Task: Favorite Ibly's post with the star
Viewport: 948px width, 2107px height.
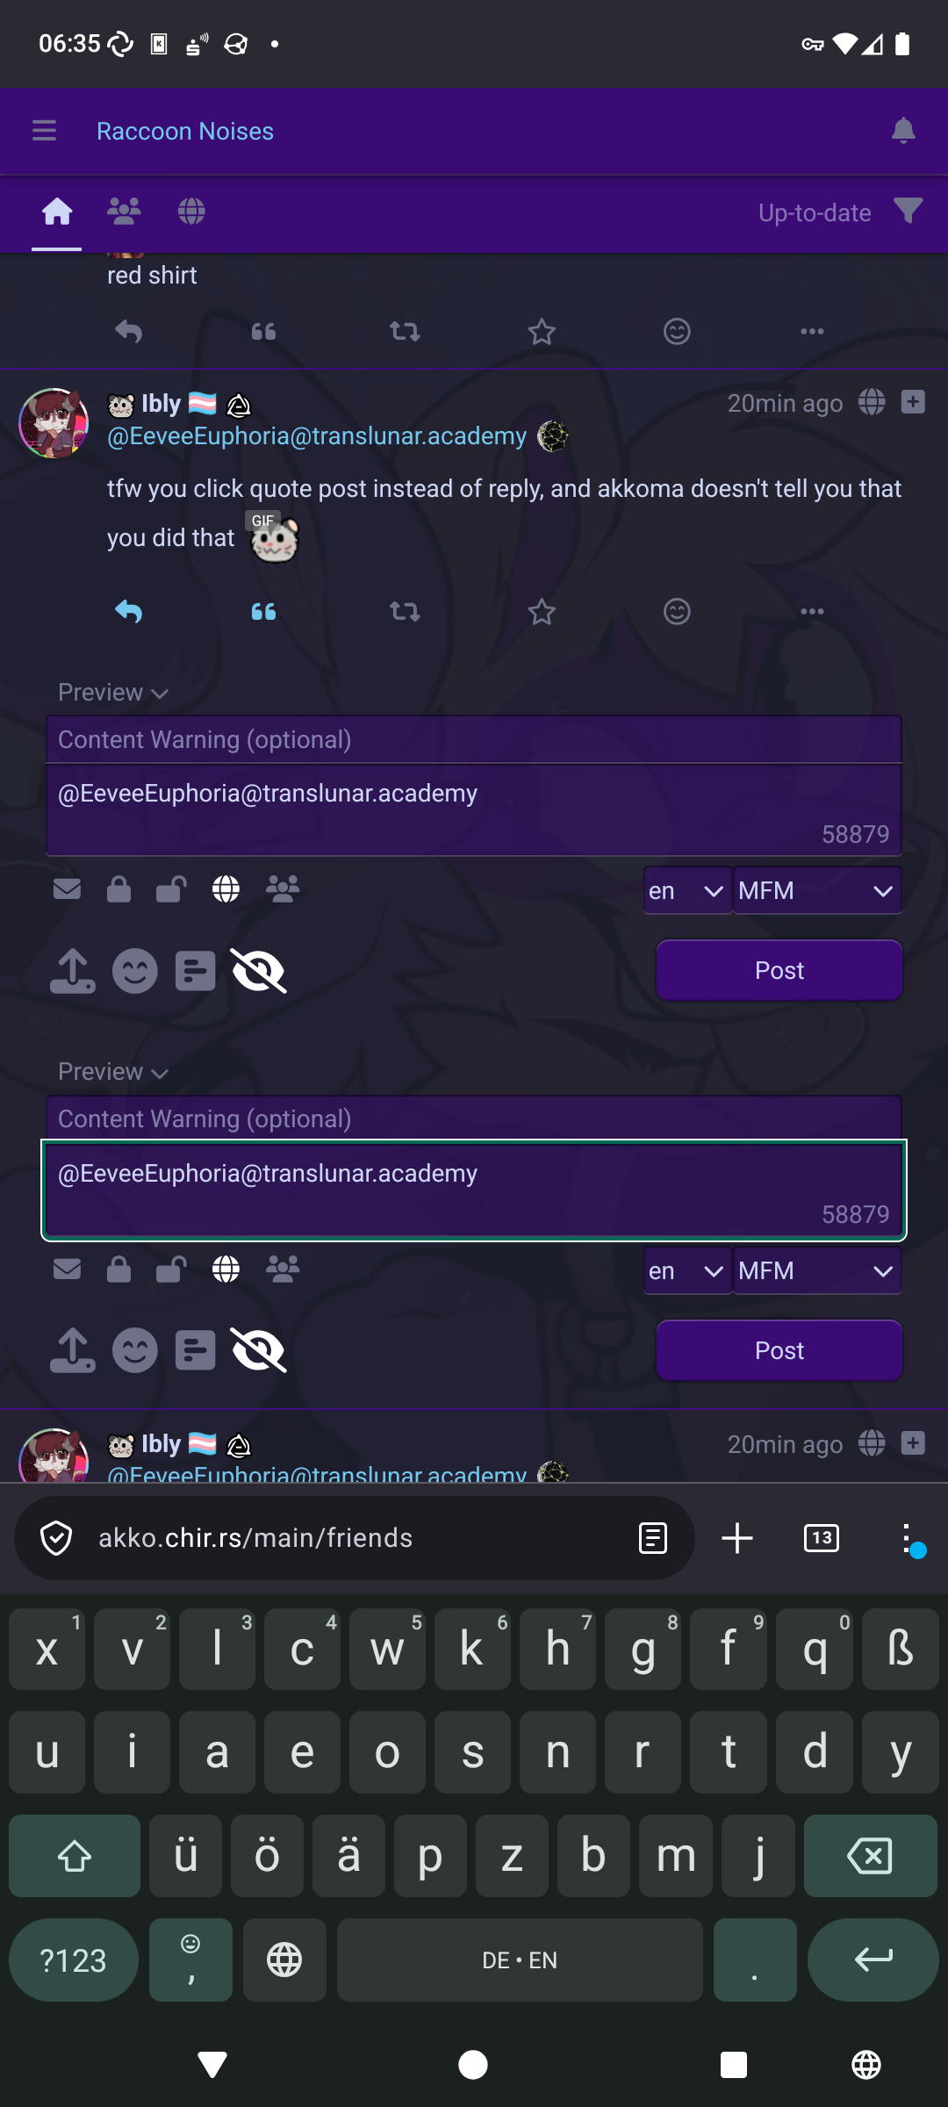Action: point(542,611)
